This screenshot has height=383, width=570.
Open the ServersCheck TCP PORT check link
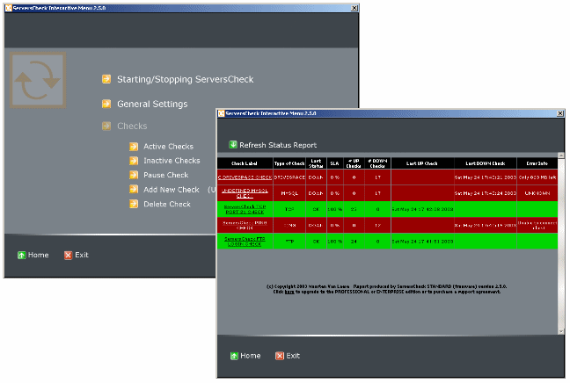click(x=245, y=209)
